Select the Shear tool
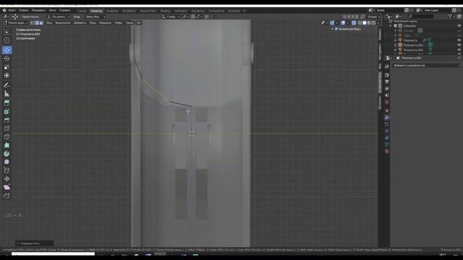 click(7, 187)
